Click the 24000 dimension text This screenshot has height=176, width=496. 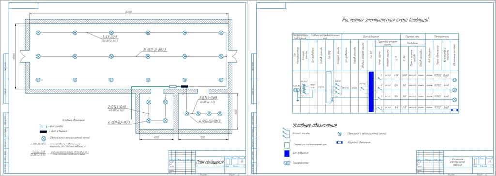pyautogui.click(x=129, y=12)
